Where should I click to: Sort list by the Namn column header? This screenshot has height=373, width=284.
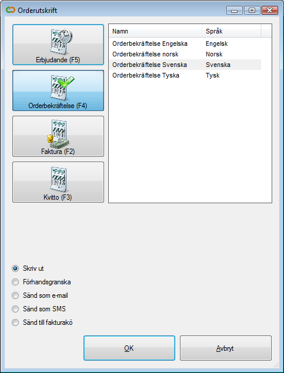tap(155, 31)
